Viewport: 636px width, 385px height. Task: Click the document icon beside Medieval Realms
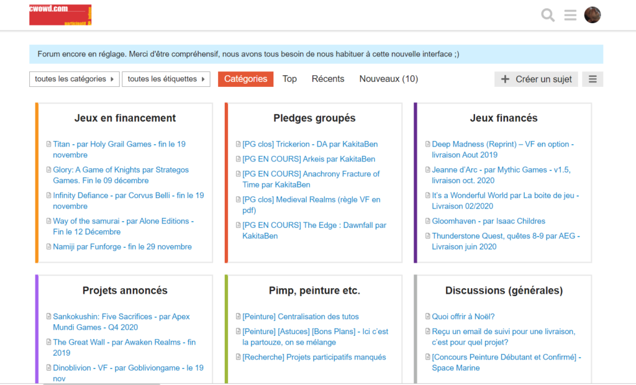tap(238, 199)
